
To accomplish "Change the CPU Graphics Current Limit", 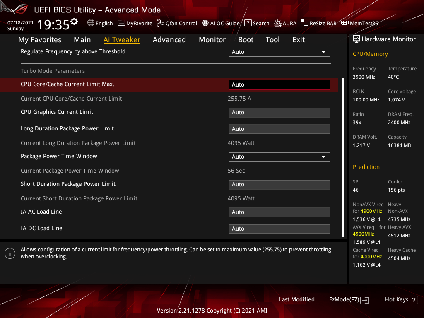I will (279, 112).
